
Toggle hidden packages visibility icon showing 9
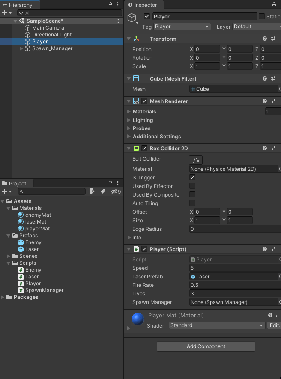116,191
